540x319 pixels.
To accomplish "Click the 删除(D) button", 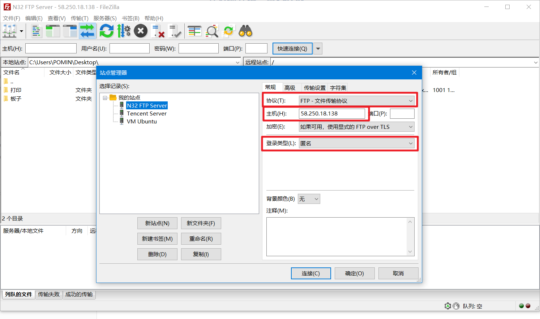I will pyautogui.click(x=157, y=254).
